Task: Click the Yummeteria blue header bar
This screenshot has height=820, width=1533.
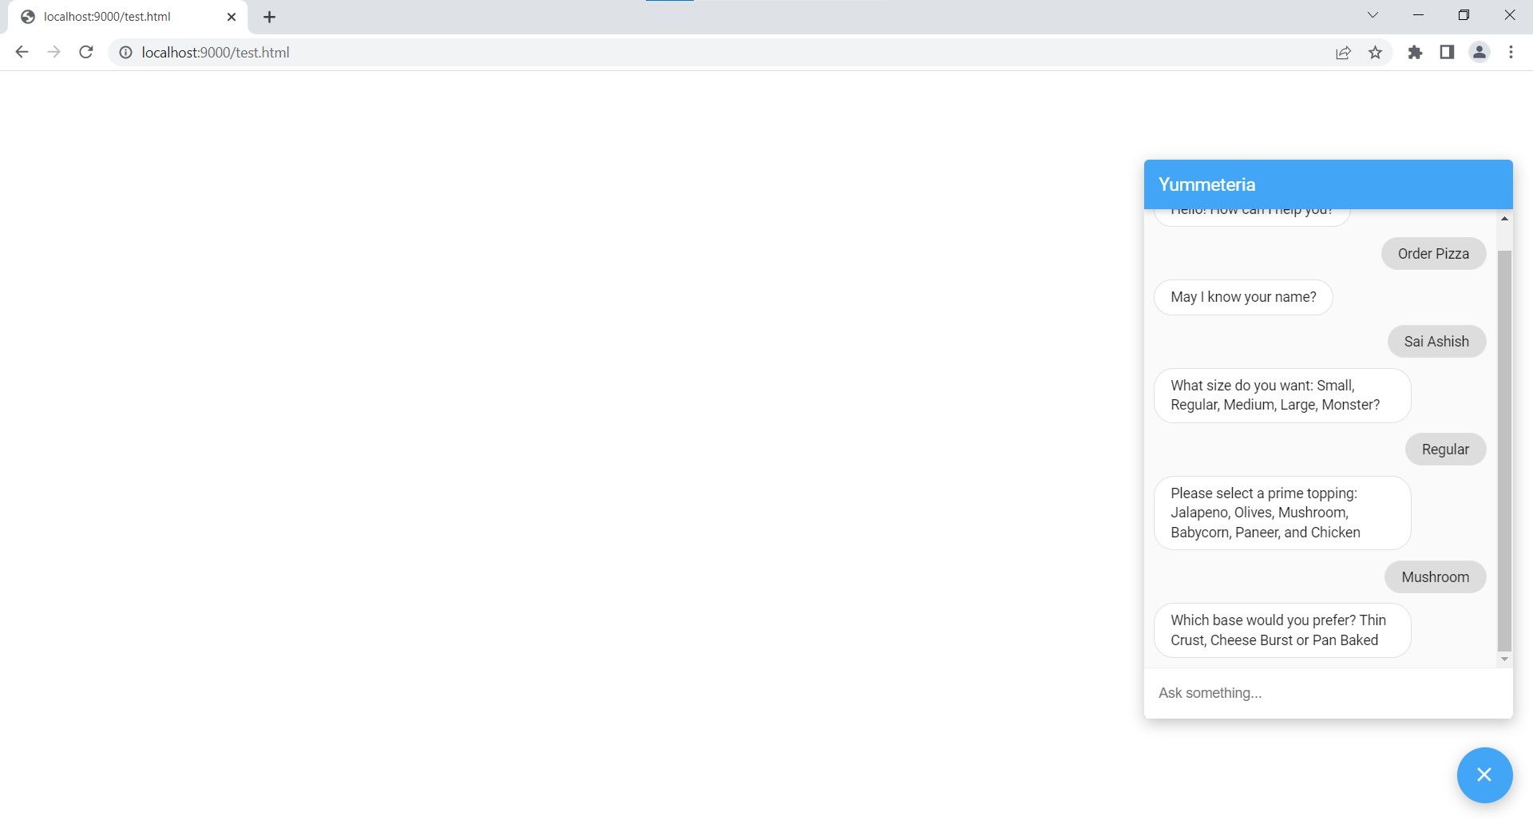Action: click(1328, 184)
